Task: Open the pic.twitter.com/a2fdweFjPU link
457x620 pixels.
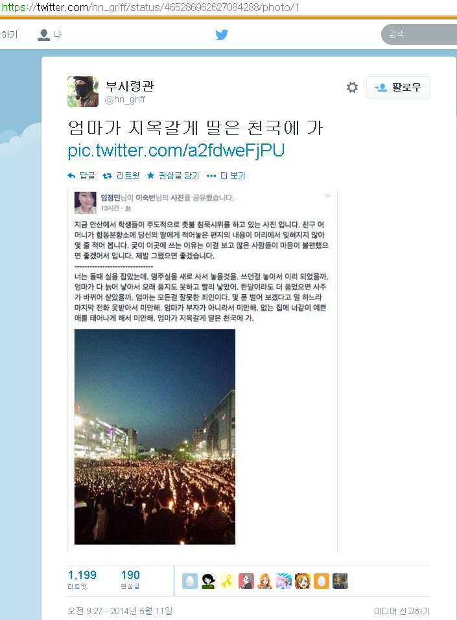Action: click(176, 150)
